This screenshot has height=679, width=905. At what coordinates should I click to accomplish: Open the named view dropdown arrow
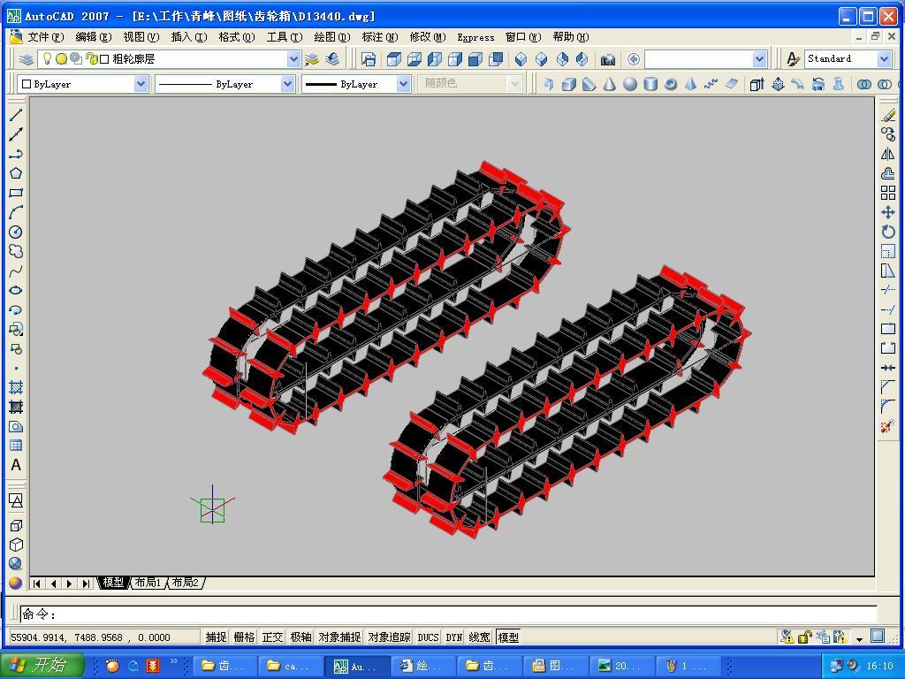759,59
